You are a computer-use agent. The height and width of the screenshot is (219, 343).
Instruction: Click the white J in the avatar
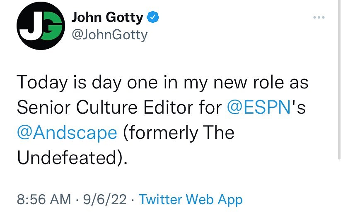pos(29,25)
